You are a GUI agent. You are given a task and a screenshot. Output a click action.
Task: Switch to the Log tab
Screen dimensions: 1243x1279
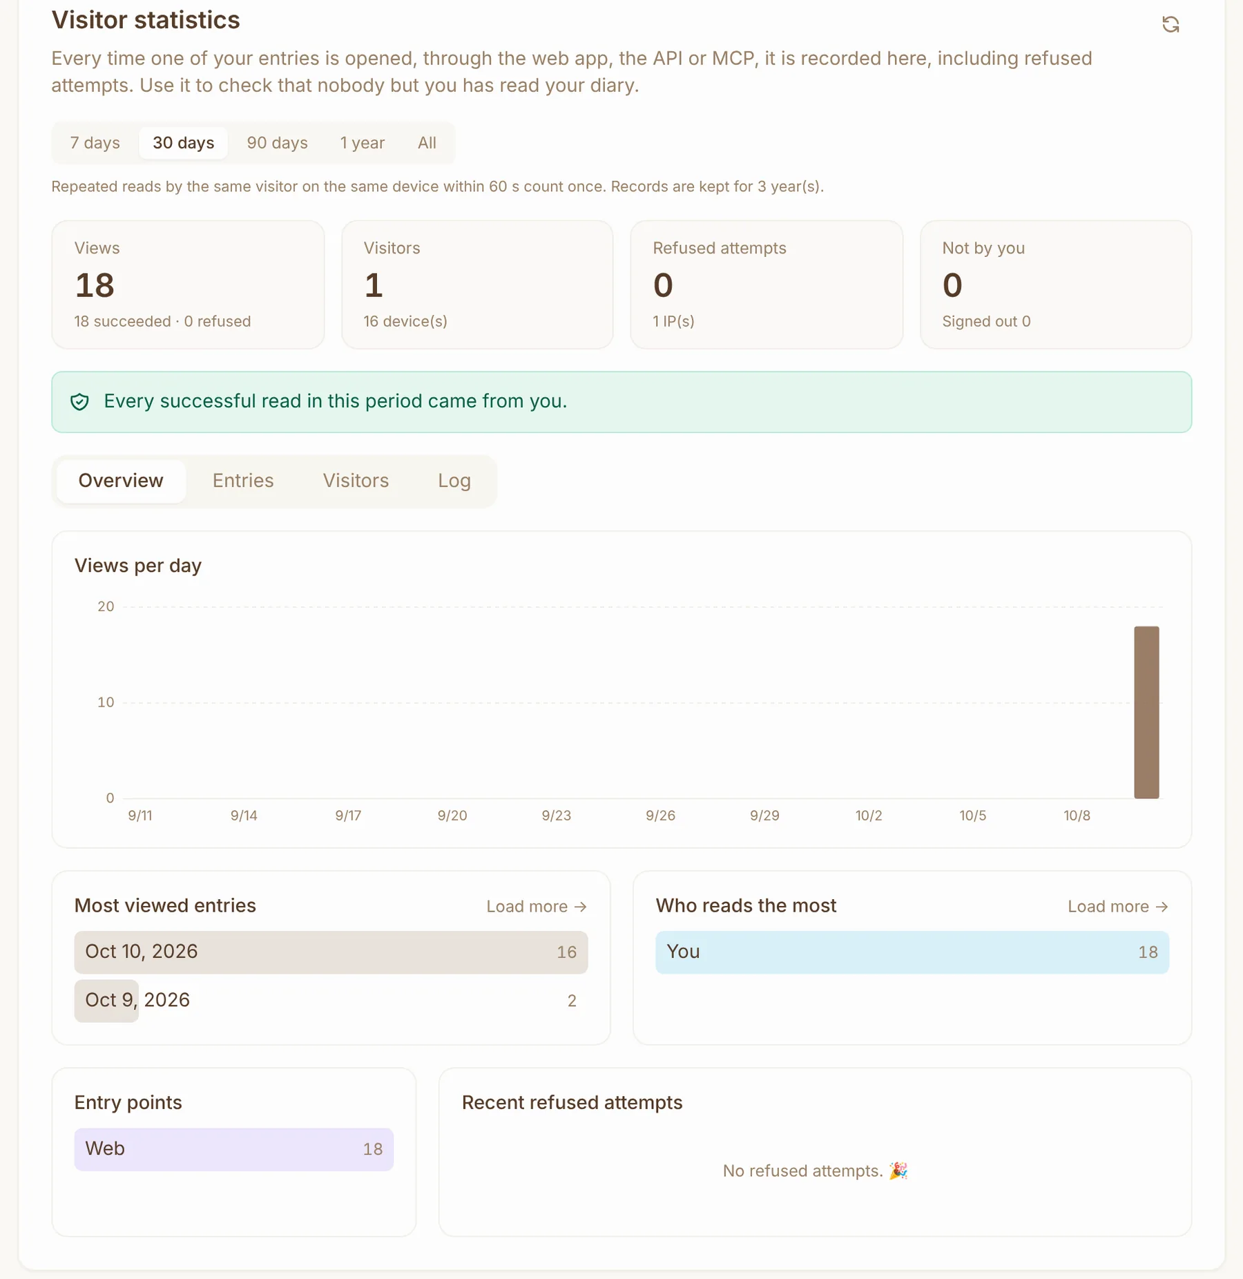click(454, 481)
